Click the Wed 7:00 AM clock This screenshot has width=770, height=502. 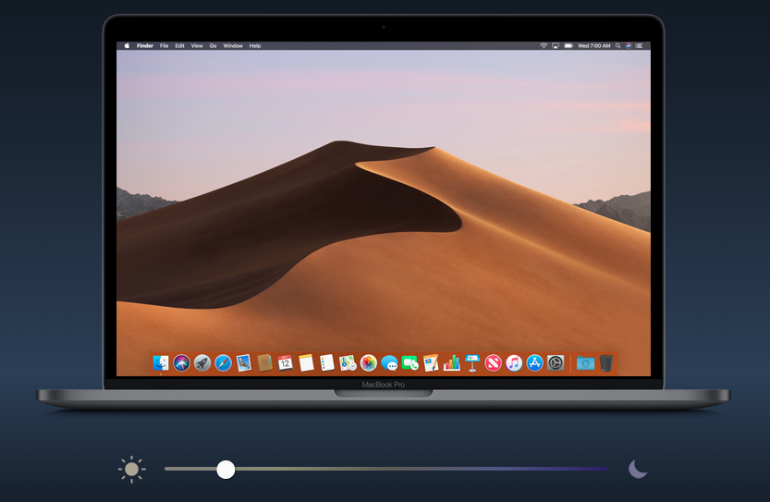coord(594,45)
